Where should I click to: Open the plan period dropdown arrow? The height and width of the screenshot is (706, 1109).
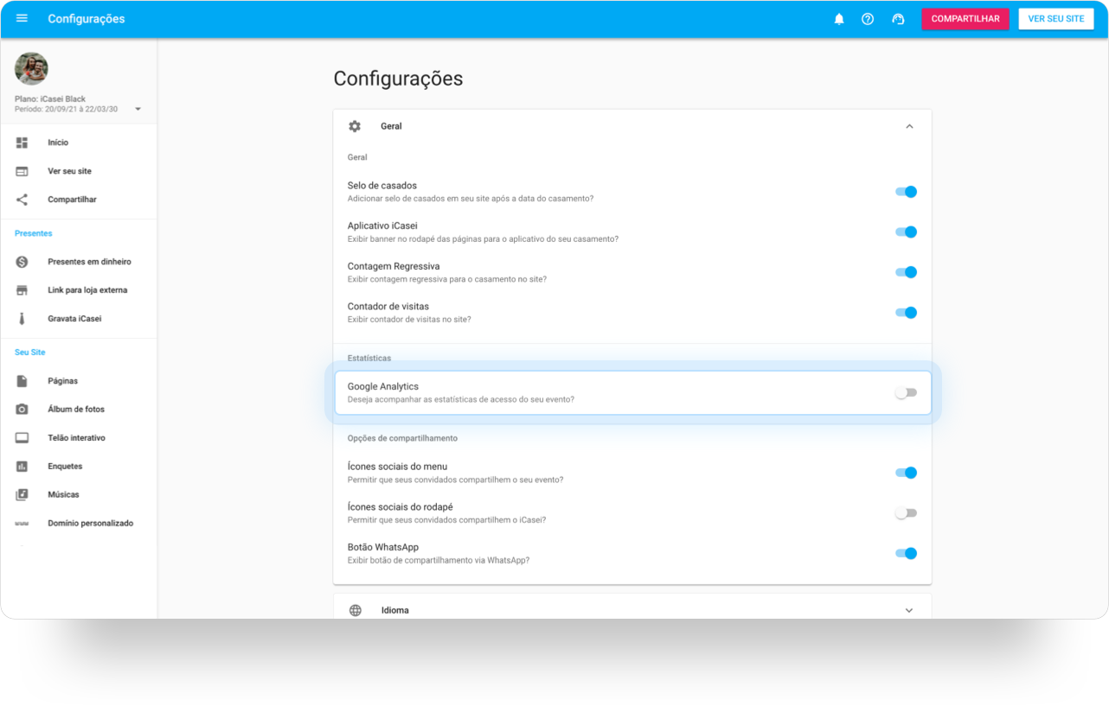(x=138, y=109)
